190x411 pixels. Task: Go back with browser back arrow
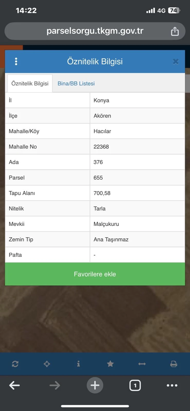(15, 385)
